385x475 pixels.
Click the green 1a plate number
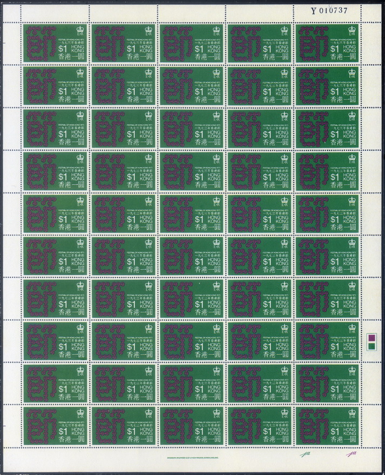pyautogui.click(x=306, y=454)
